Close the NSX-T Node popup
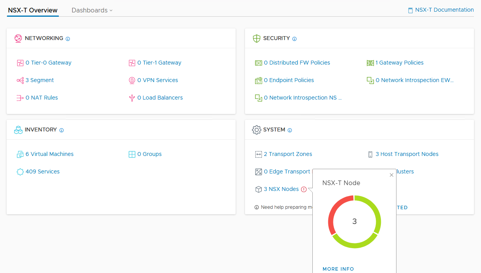This screenshot has width=481, height=273. (391, 175)
